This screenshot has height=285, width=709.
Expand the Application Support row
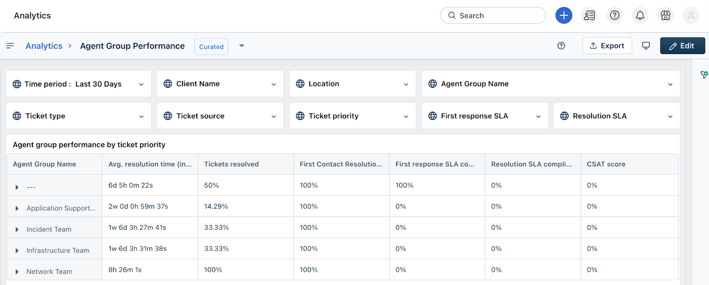click(17, 209)
